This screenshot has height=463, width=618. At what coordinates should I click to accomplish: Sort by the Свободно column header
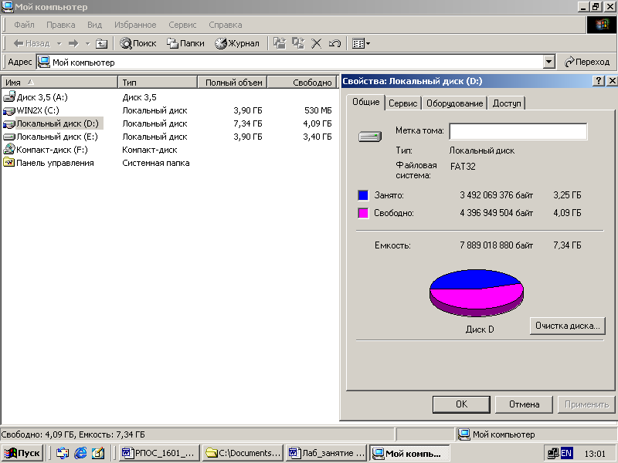302,83
